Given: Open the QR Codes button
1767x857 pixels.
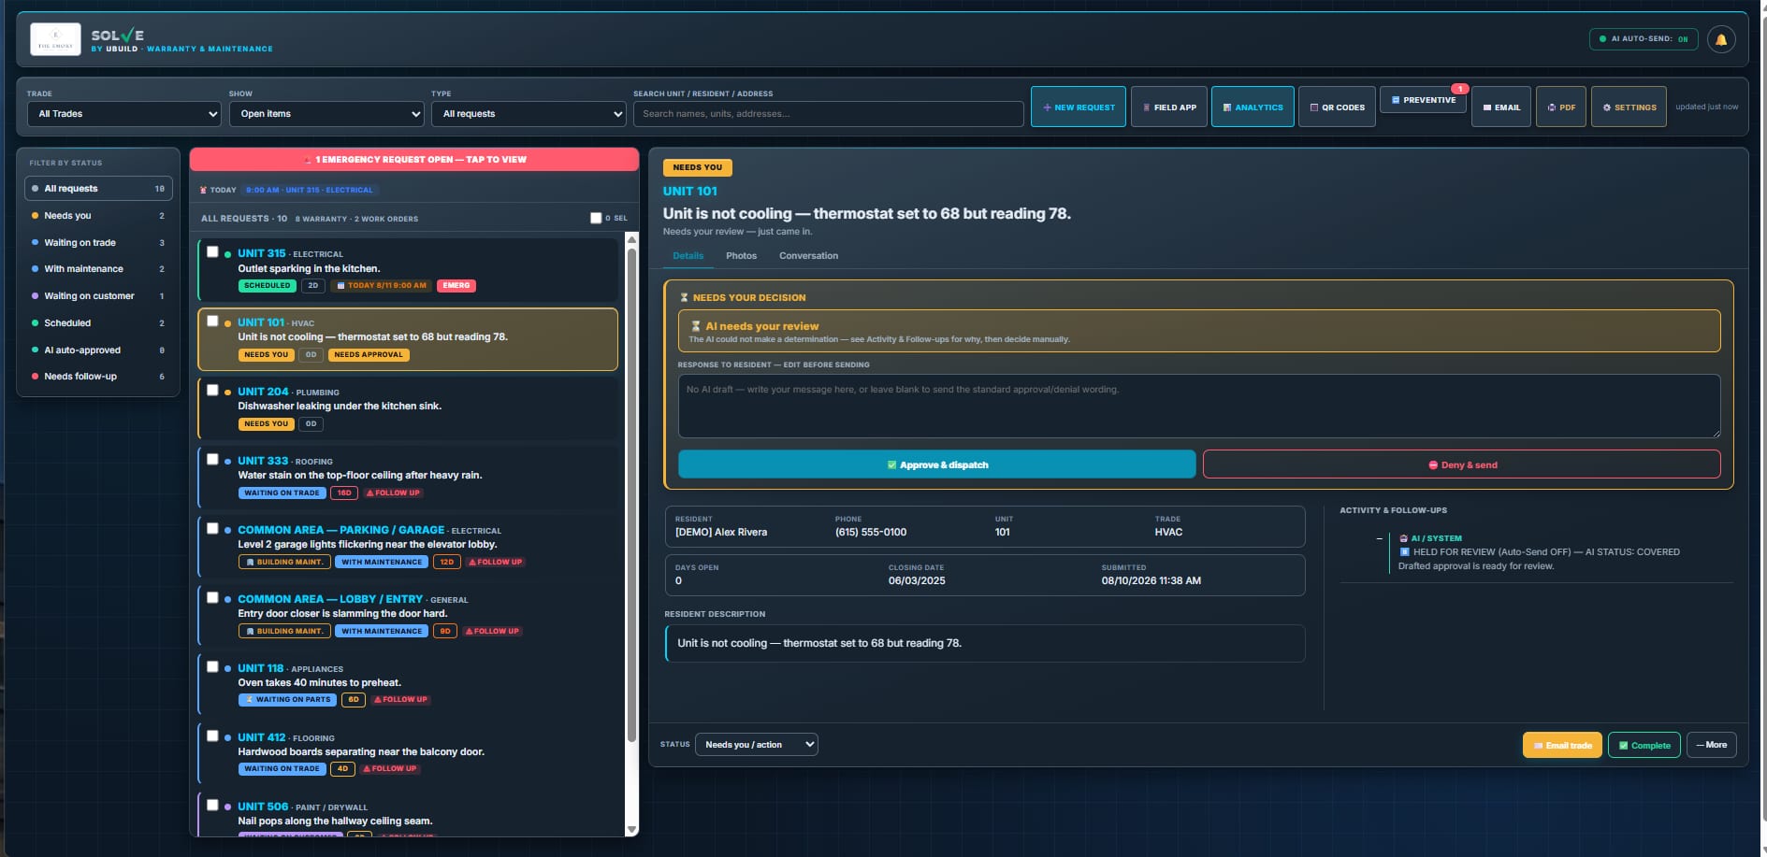Looking at the screenshot, I should point(1337,107).
